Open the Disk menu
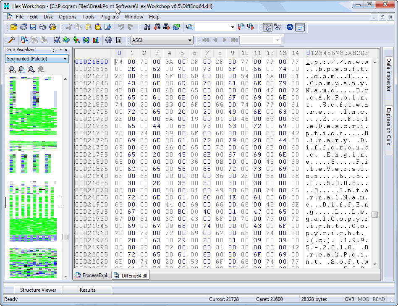The width and height of the screenshot is (398, 306). [48, 17]
